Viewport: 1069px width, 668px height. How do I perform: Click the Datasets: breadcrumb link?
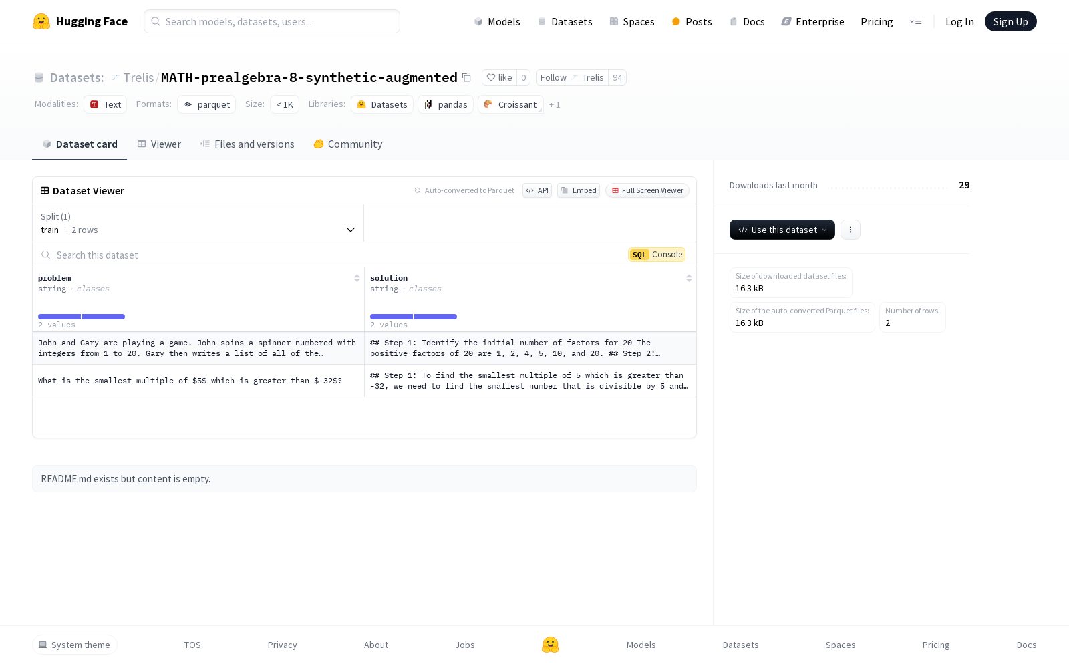coord(77,77)
